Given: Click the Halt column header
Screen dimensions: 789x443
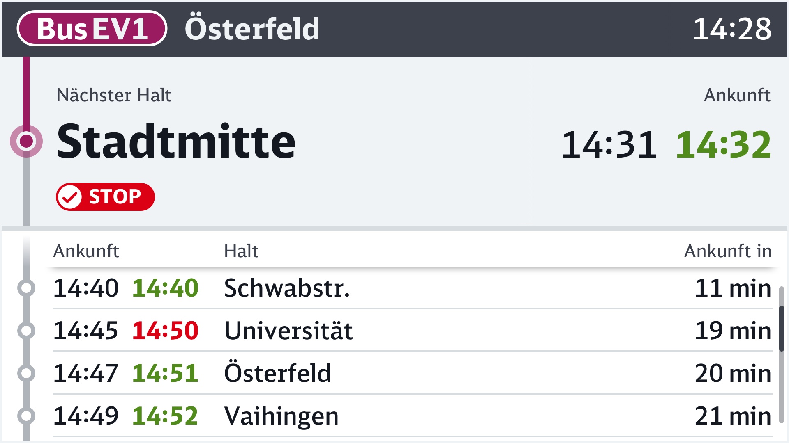Looking at the screenshot, I should point(241,251).
